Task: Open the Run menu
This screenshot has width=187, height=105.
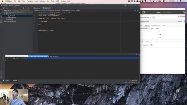Action: point(48,1)
